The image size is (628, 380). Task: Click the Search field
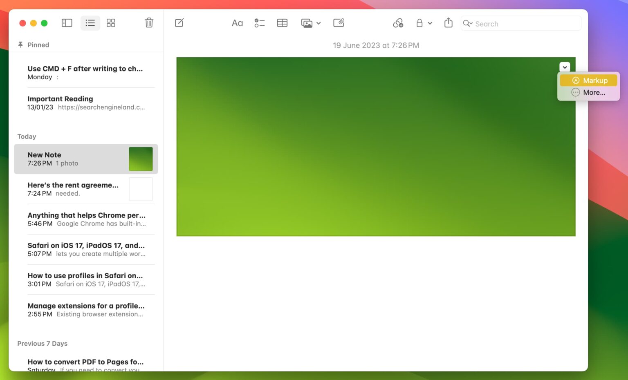pyautogui.click(x=521, y=24)
